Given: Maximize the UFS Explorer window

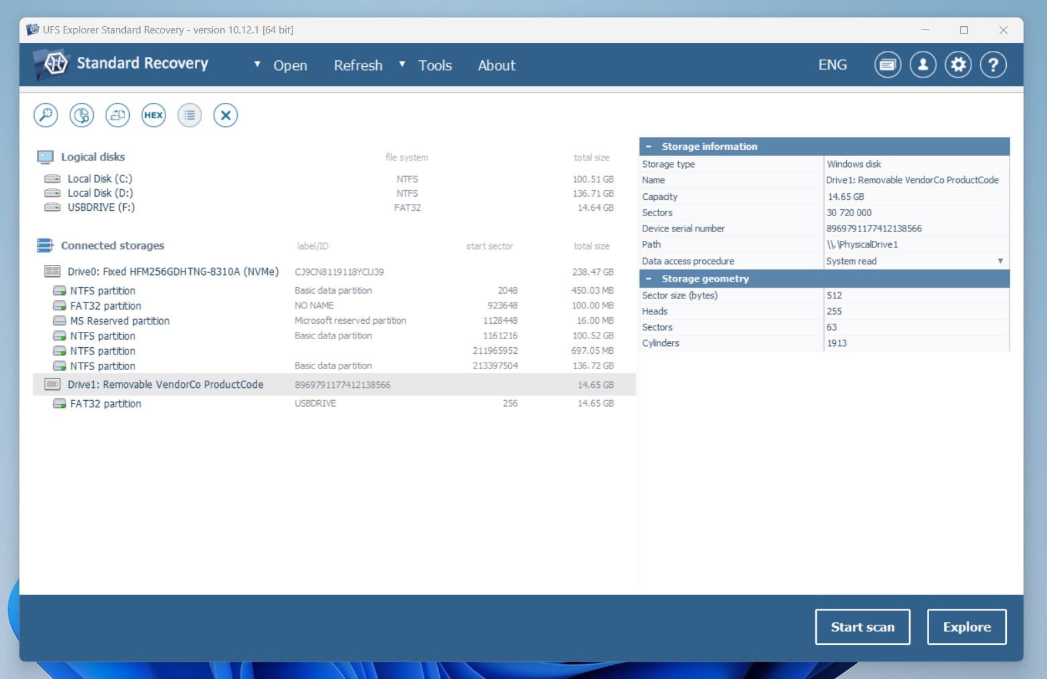Looking at the screenshot, I should click(964, 30).
